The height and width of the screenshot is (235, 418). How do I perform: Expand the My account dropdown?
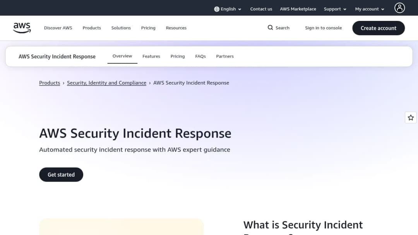[x=370, y=9]
